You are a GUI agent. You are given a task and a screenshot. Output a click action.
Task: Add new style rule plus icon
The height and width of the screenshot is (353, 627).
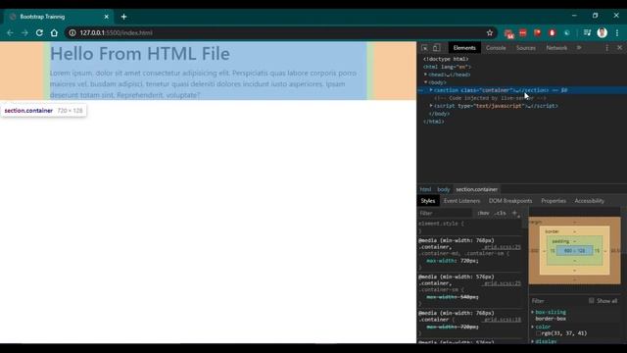(514, 213)
